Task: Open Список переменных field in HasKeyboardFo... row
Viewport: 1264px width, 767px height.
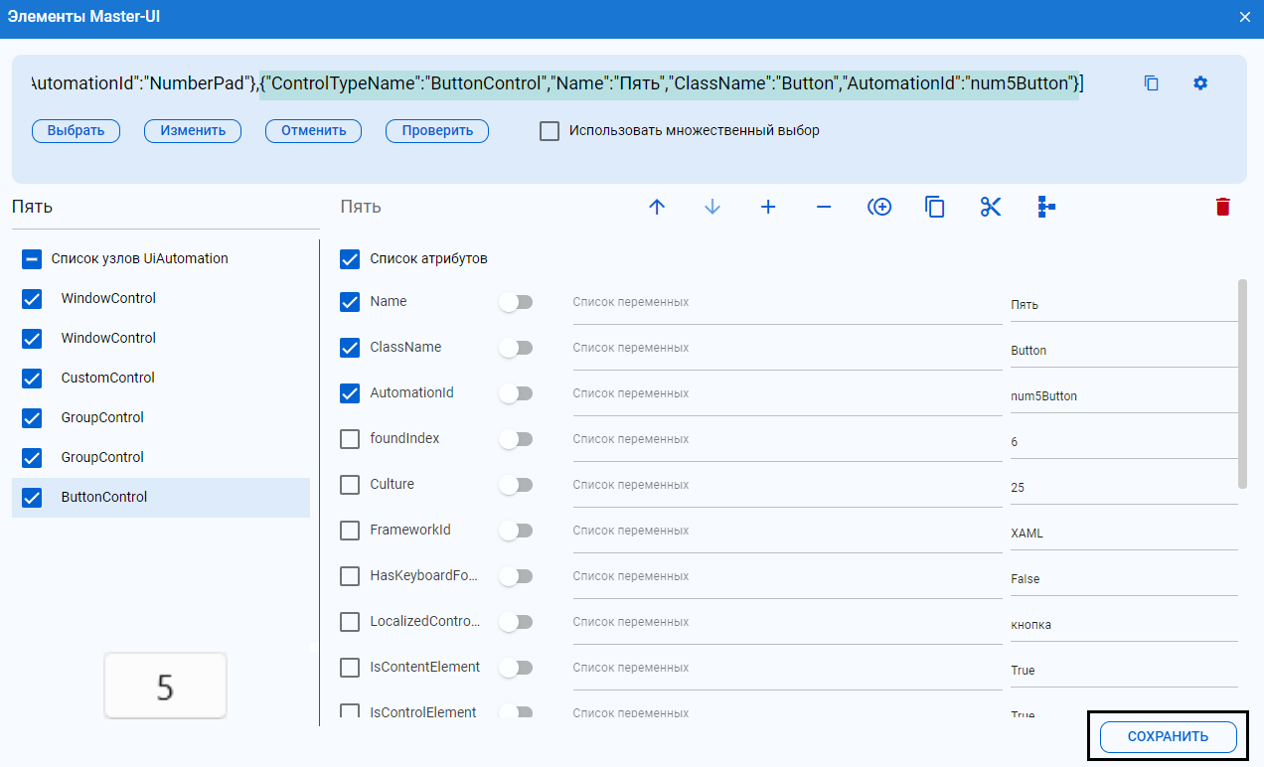Action: tap(787, 577)
